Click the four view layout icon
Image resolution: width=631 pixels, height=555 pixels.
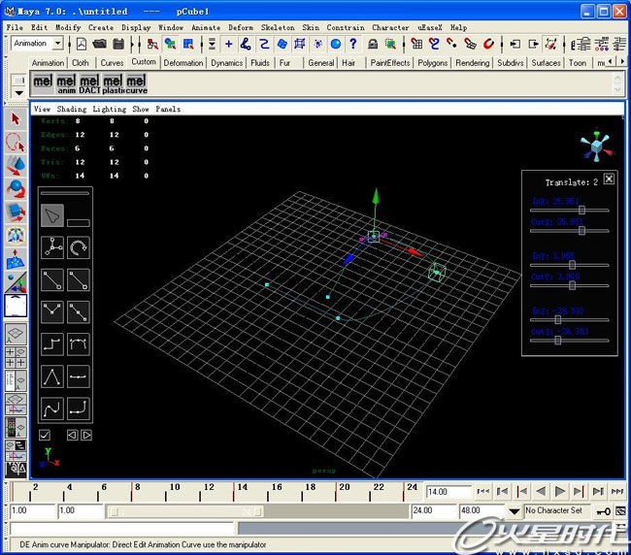(x=16, y=357)
